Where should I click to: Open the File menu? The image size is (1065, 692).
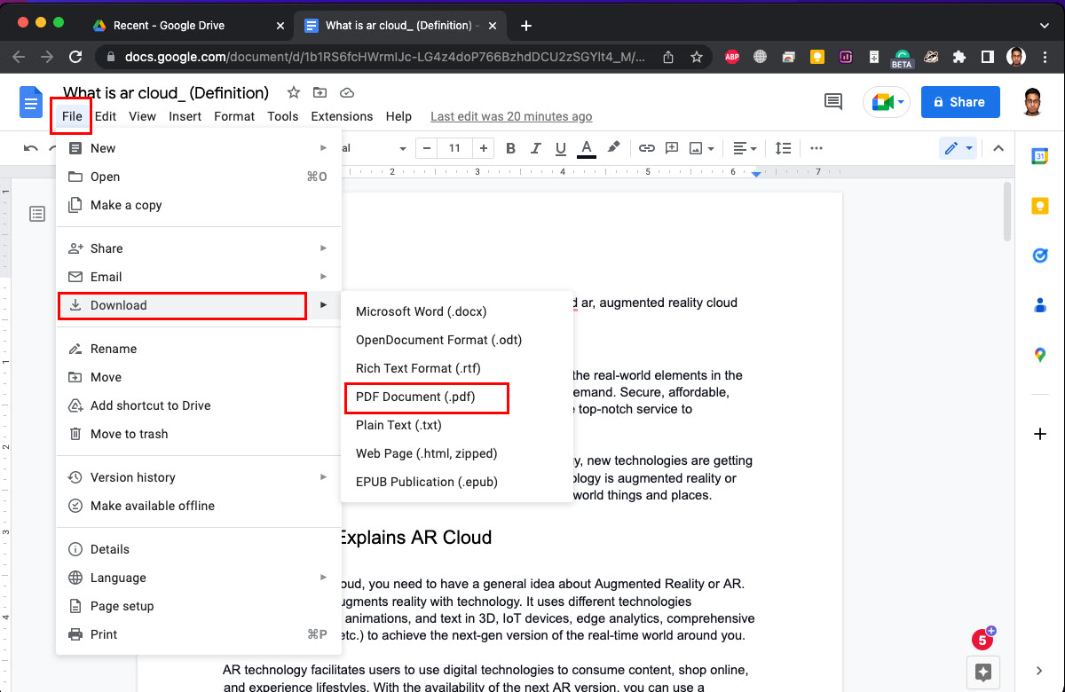[x=72, y=116]
